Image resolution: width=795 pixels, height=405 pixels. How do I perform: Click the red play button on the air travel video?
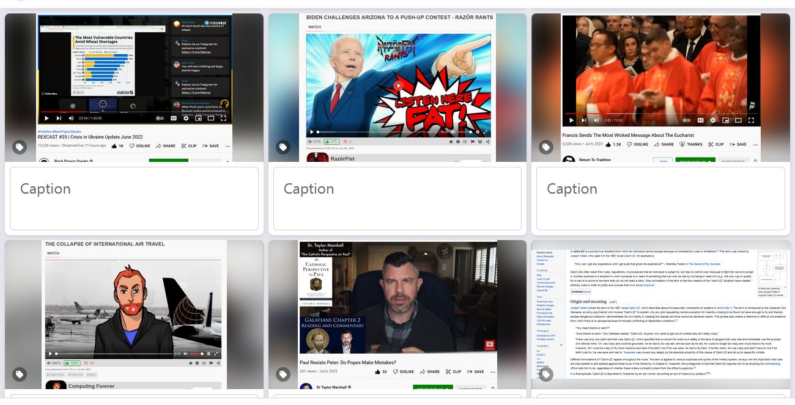pos(133,309)
